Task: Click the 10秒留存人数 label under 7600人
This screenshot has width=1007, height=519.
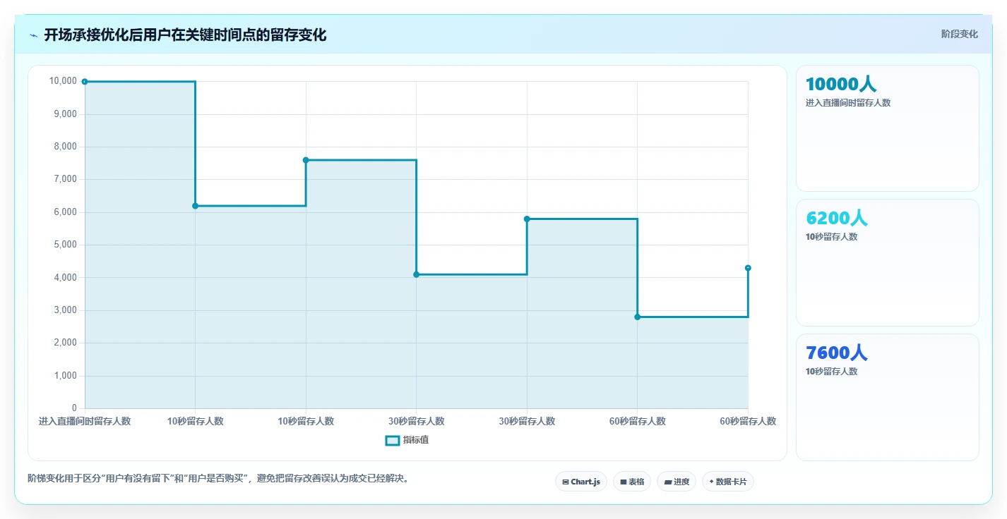Action: pos(832,372)
